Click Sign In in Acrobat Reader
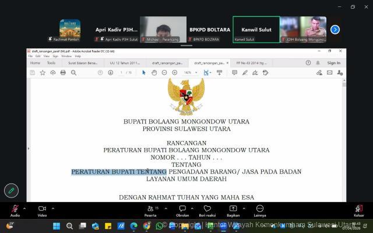This screenshot has width=373, height=233. 333,63
